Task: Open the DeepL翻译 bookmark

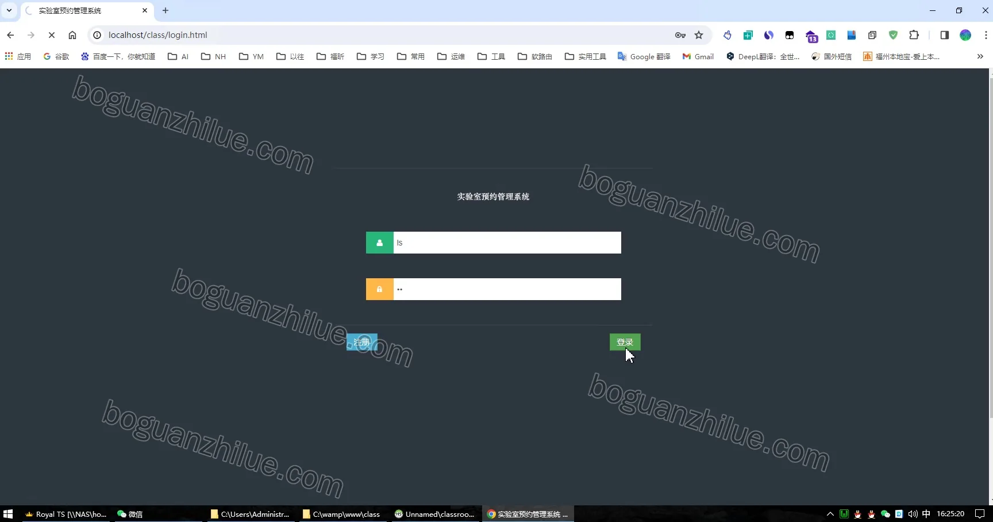Action: [x=763, y=56]
